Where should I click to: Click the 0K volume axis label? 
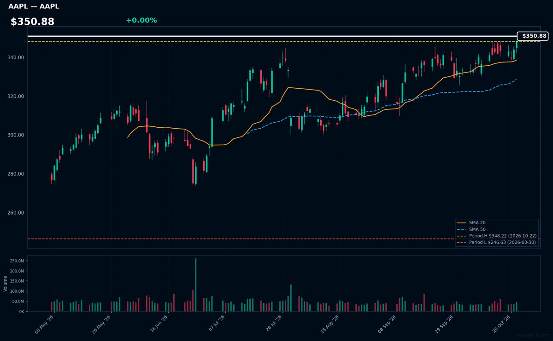point(22,312)
